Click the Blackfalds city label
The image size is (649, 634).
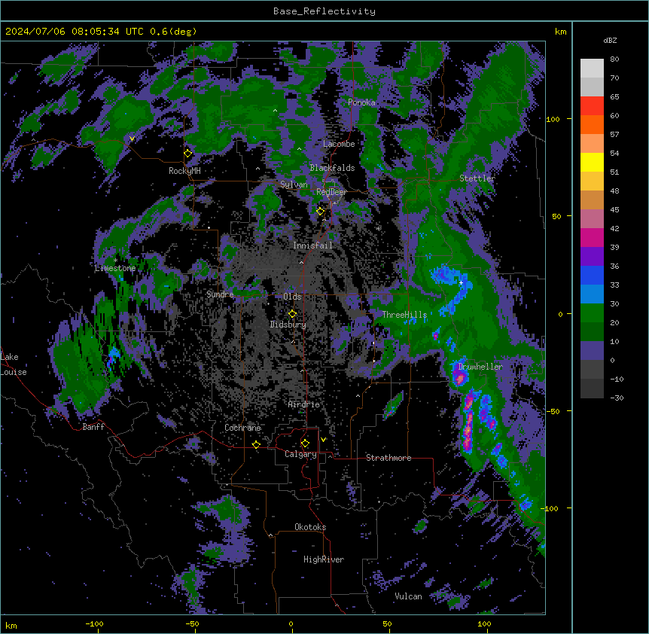click(332, 168)
